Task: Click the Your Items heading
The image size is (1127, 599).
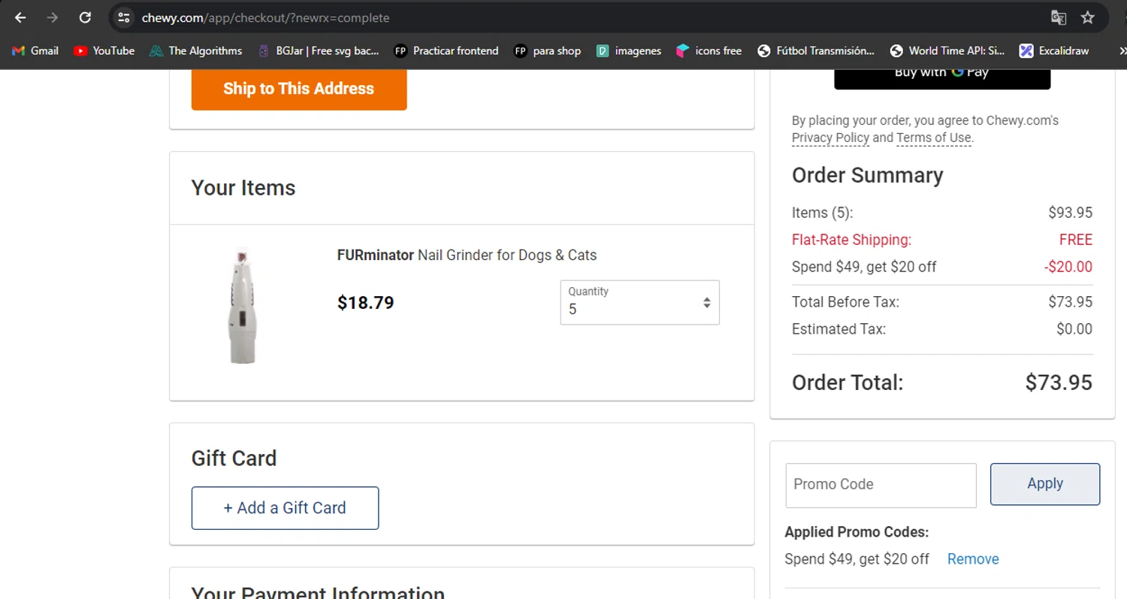Action: 243,188
